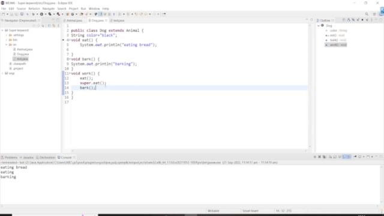The image size is (384, 216).
Task: Switch to the Declaration tab
Action: click(x=46, y=157)
